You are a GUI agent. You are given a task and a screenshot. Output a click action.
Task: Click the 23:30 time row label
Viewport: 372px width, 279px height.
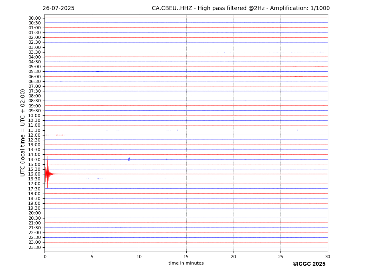35,247
